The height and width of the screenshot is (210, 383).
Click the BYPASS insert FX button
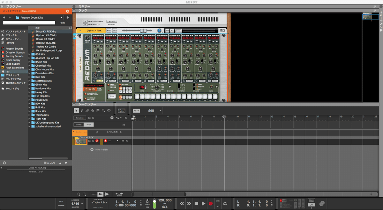click(x=111, y=21)
